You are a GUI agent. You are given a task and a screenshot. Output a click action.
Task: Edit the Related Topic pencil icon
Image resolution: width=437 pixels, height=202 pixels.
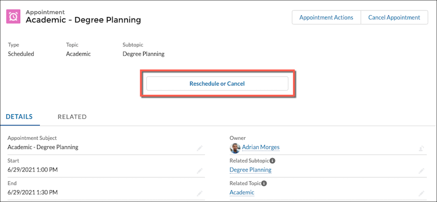[421, 193]
